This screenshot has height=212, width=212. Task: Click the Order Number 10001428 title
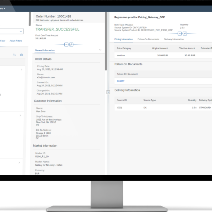54,16
